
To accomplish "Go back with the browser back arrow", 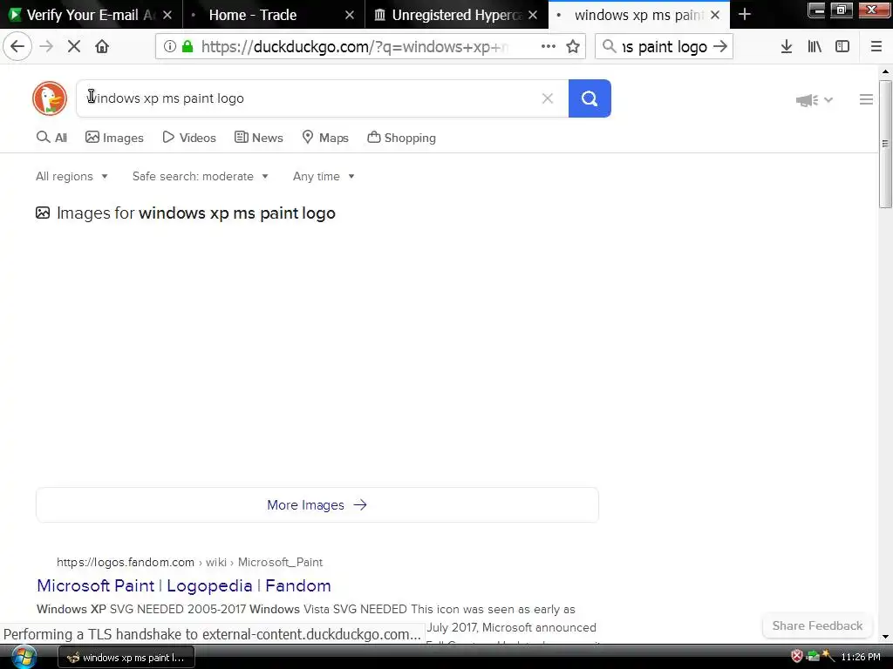I will click(x=17, y=47).
